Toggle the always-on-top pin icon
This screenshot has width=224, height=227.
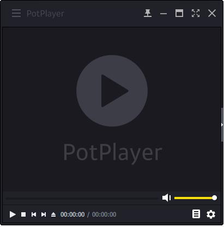pos(148,13)
